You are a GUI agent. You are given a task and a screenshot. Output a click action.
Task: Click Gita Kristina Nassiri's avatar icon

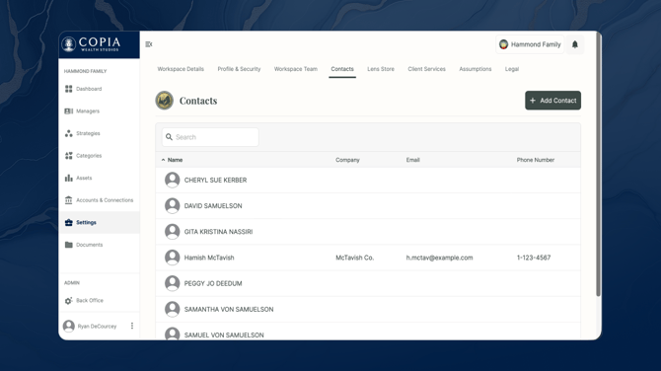click(x=172, y=232)
